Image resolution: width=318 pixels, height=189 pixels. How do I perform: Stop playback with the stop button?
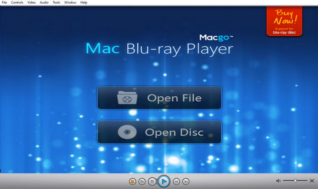click(x=152, y=181)
